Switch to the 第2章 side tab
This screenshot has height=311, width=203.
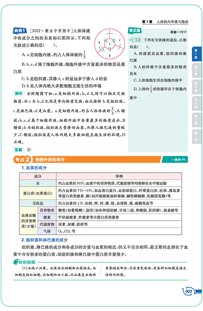tap(196, 70)
